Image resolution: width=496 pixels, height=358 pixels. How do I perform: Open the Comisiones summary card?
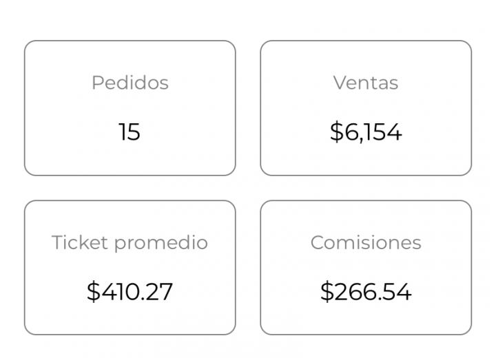pyautogui.click(x=366, y=268)
